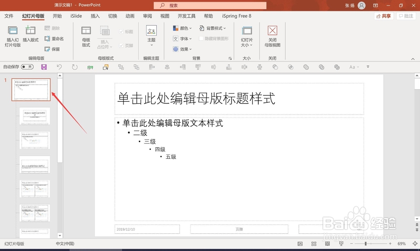Click the zoom out minus button
420x251 pixels.
click(352, 243)
